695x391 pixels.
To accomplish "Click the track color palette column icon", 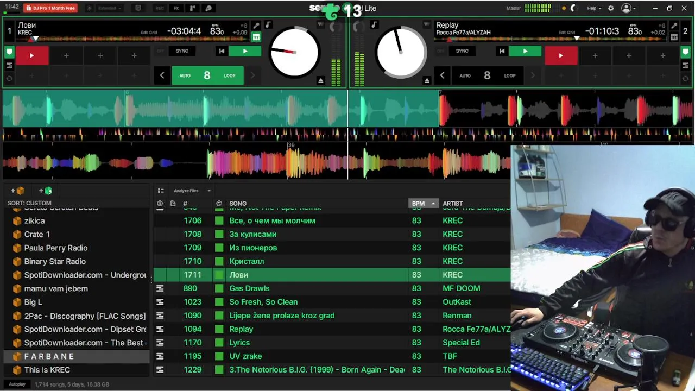I will (x=219, y=204).
